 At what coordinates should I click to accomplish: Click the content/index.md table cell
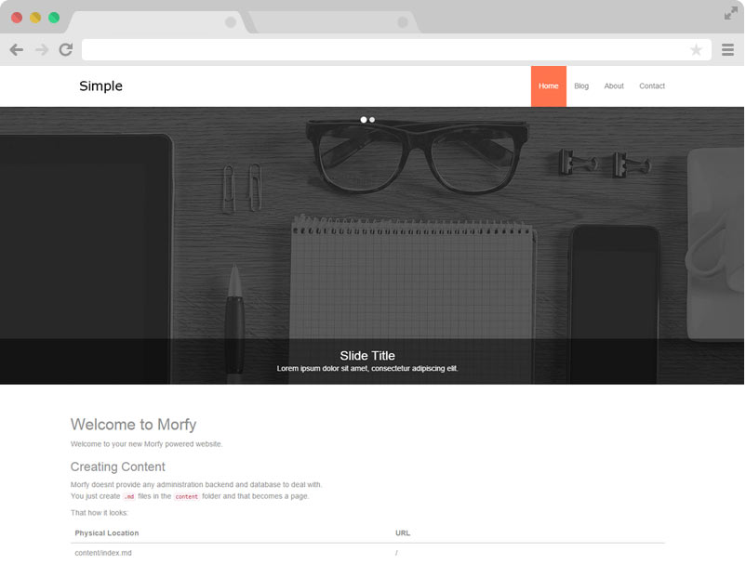103,553
